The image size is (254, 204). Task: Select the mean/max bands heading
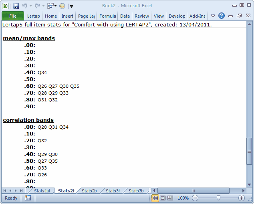click(29, 38)
